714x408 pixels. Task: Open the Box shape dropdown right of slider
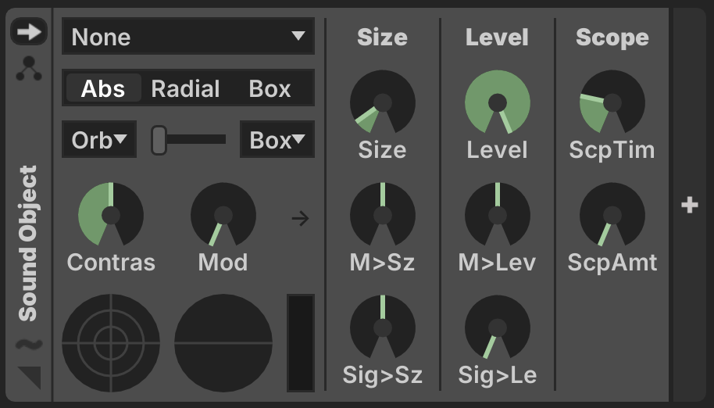277,139
